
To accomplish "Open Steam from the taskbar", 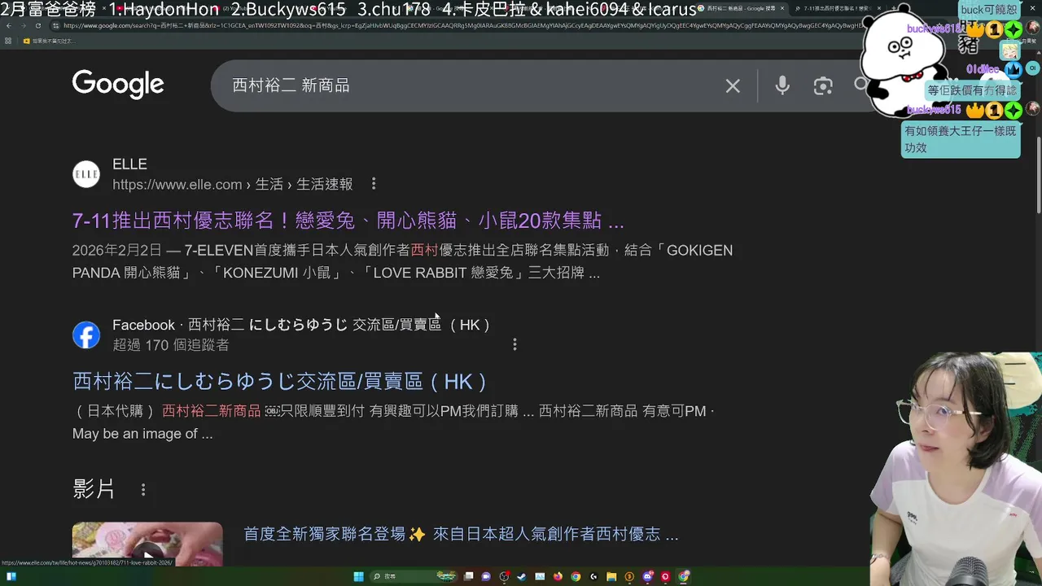I will [x=522, y=576].
